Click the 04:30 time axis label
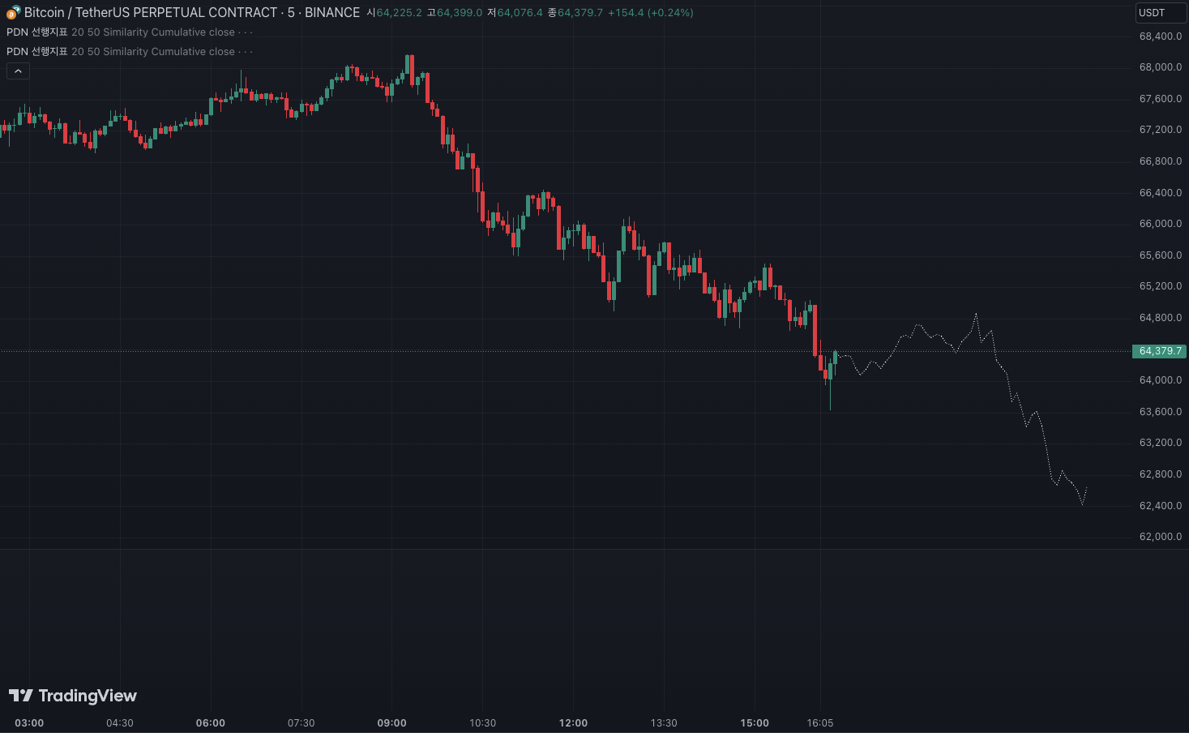 click(120, 723)
